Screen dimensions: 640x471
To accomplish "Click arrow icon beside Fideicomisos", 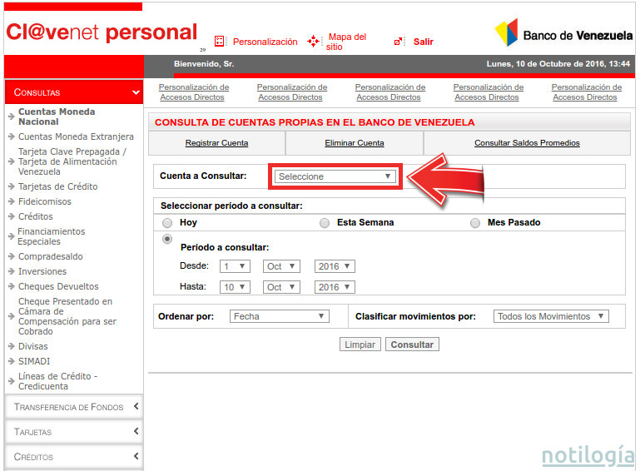I will pos(12,201).
